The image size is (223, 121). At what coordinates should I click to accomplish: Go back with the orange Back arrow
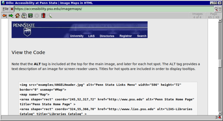pyautogui.click(x=4, y=15)
